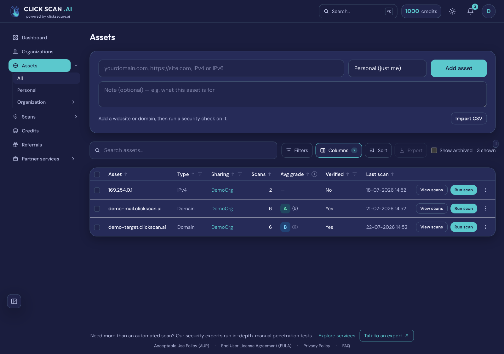This screenshot has height=354, width=504.
Task: Filter the Verified column
Action: (x=354, y=174)
